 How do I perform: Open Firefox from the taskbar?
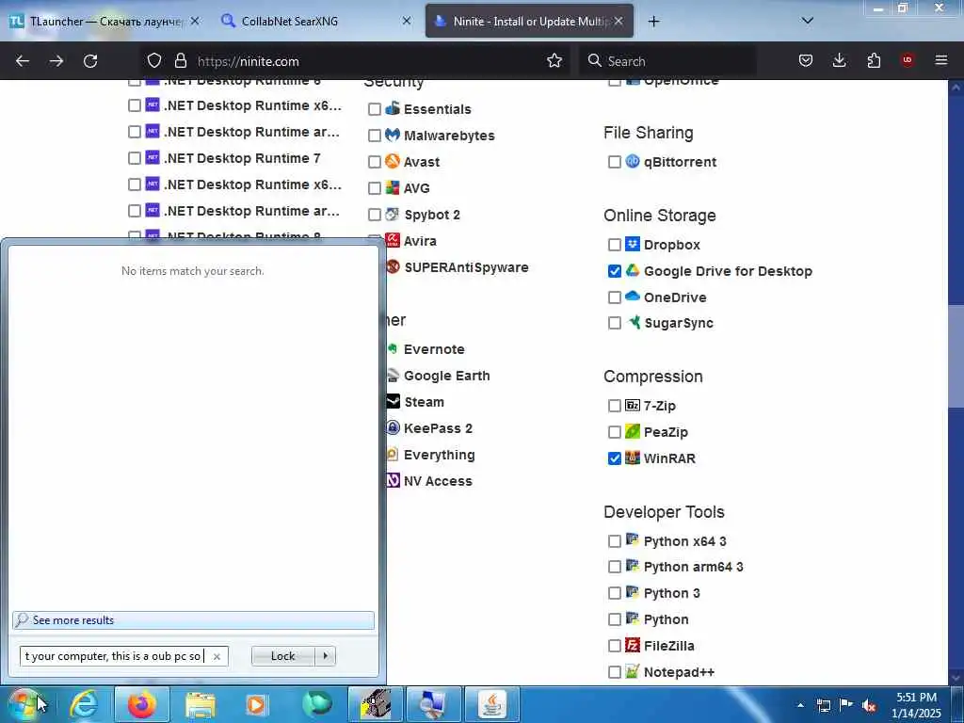141,704
